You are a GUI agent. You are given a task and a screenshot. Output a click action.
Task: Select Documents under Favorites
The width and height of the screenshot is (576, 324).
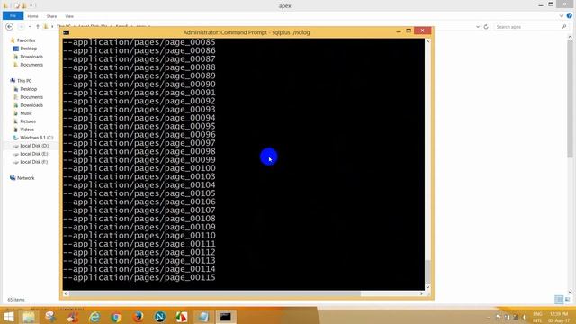[31, 65]
